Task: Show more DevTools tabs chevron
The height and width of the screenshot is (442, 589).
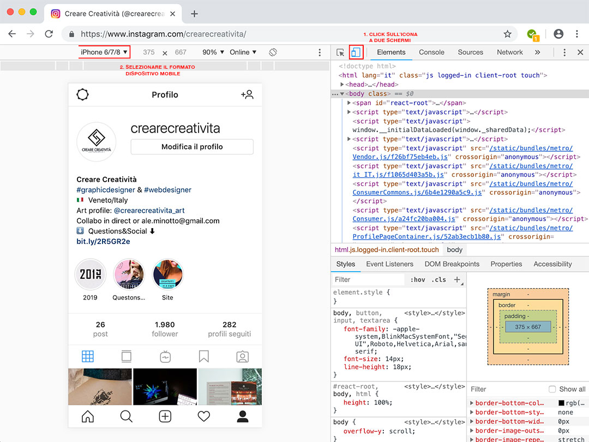Action: point(538,52)
